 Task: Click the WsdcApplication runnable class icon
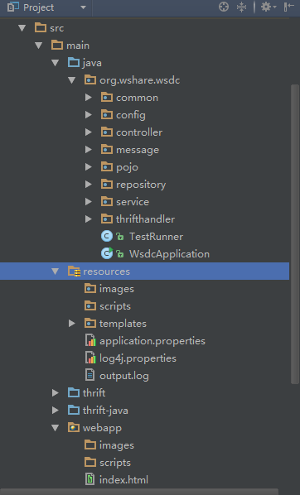click(x=107, y=253)
